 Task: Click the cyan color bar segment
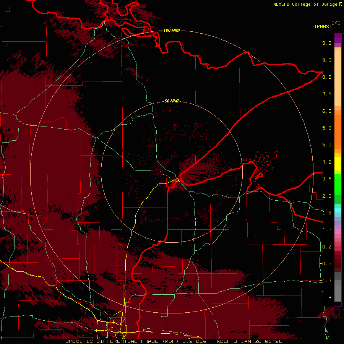click(x=338, y=210)
